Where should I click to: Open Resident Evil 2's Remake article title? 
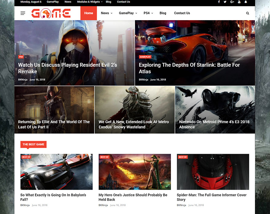[68, 68]
